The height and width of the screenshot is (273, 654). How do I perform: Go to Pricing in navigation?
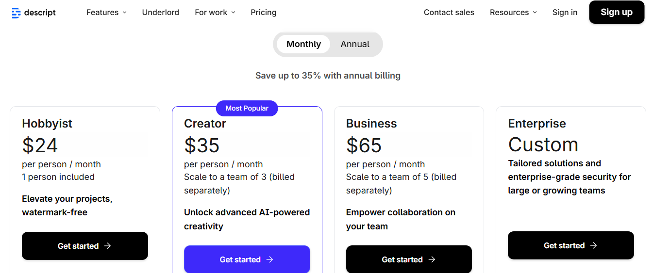click(x=264, y=12)
